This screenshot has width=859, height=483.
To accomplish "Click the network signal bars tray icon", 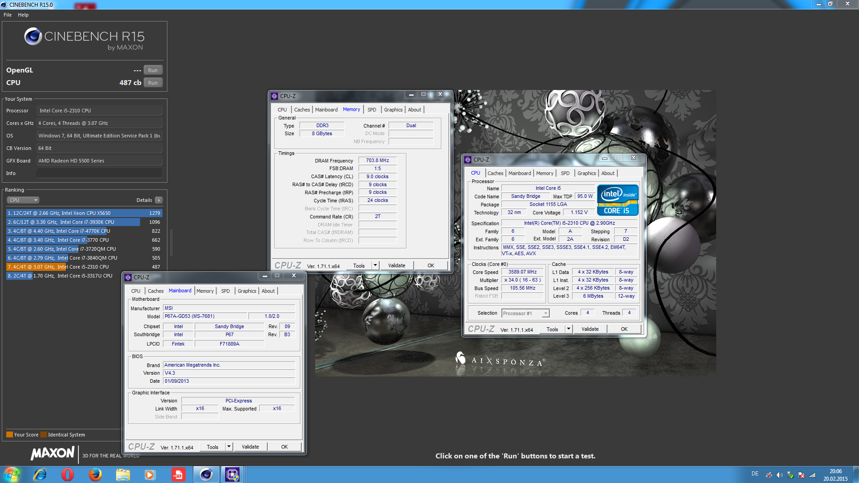I will 812,475.
